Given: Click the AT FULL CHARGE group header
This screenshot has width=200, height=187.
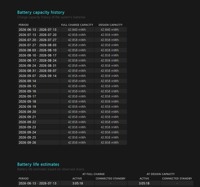Looking at the screenshot, I should 93,174.
